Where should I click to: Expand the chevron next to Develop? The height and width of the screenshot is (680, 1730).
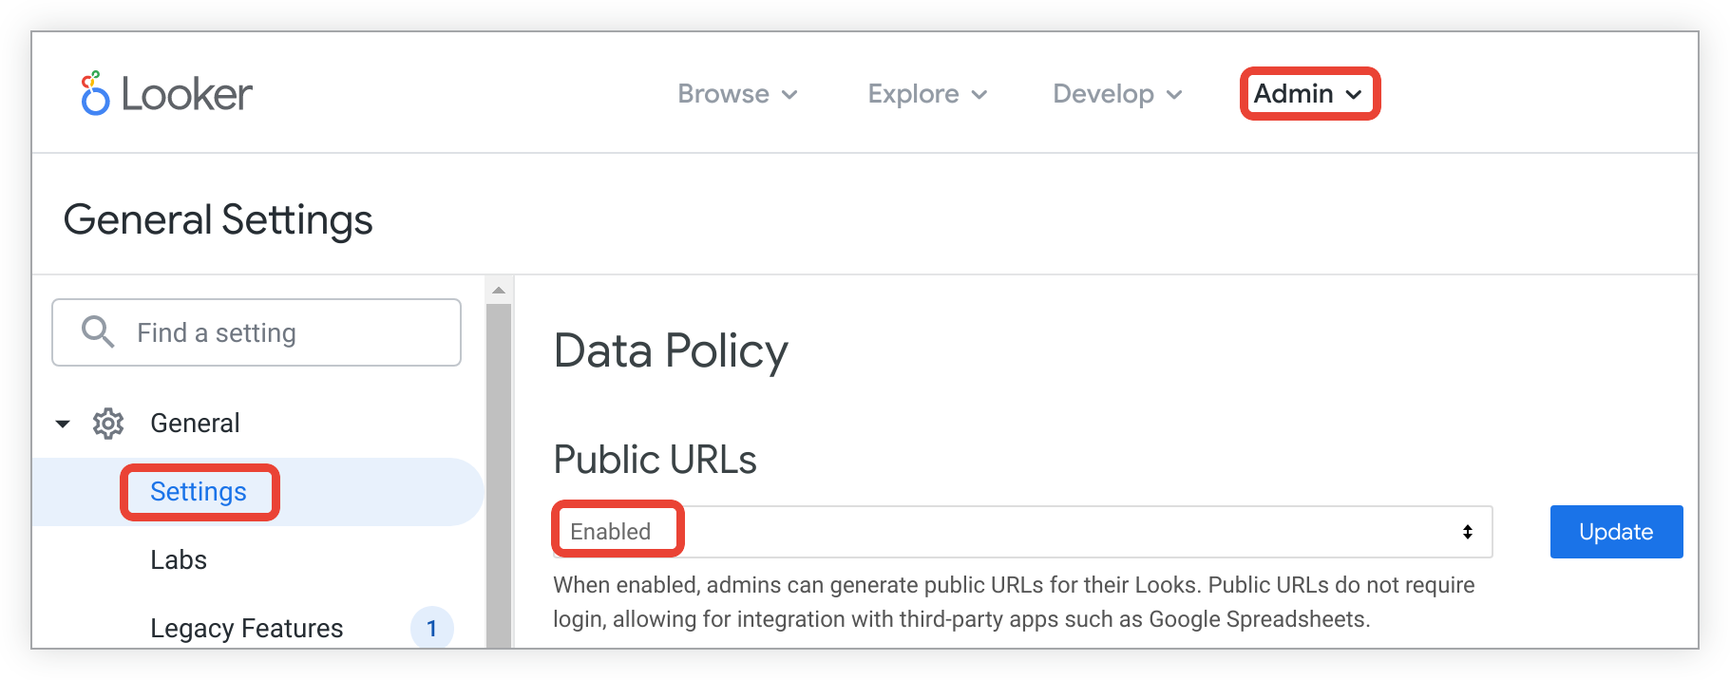pyautogui.click(x=1174, y=95)
